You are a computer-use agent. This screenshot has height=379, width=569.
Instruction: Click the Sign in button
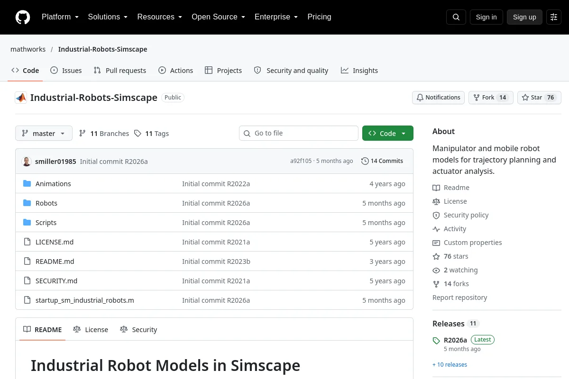(x=486, y=17)
